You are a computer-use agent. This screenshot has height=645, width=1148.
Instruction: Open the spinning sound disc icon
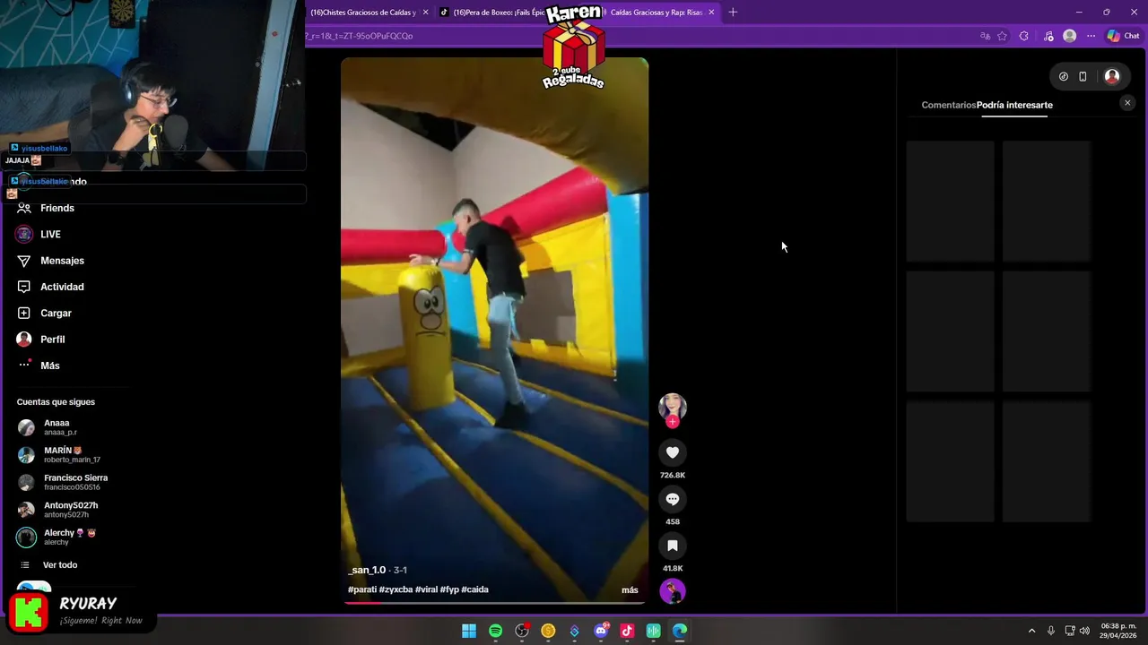point(673,591)
